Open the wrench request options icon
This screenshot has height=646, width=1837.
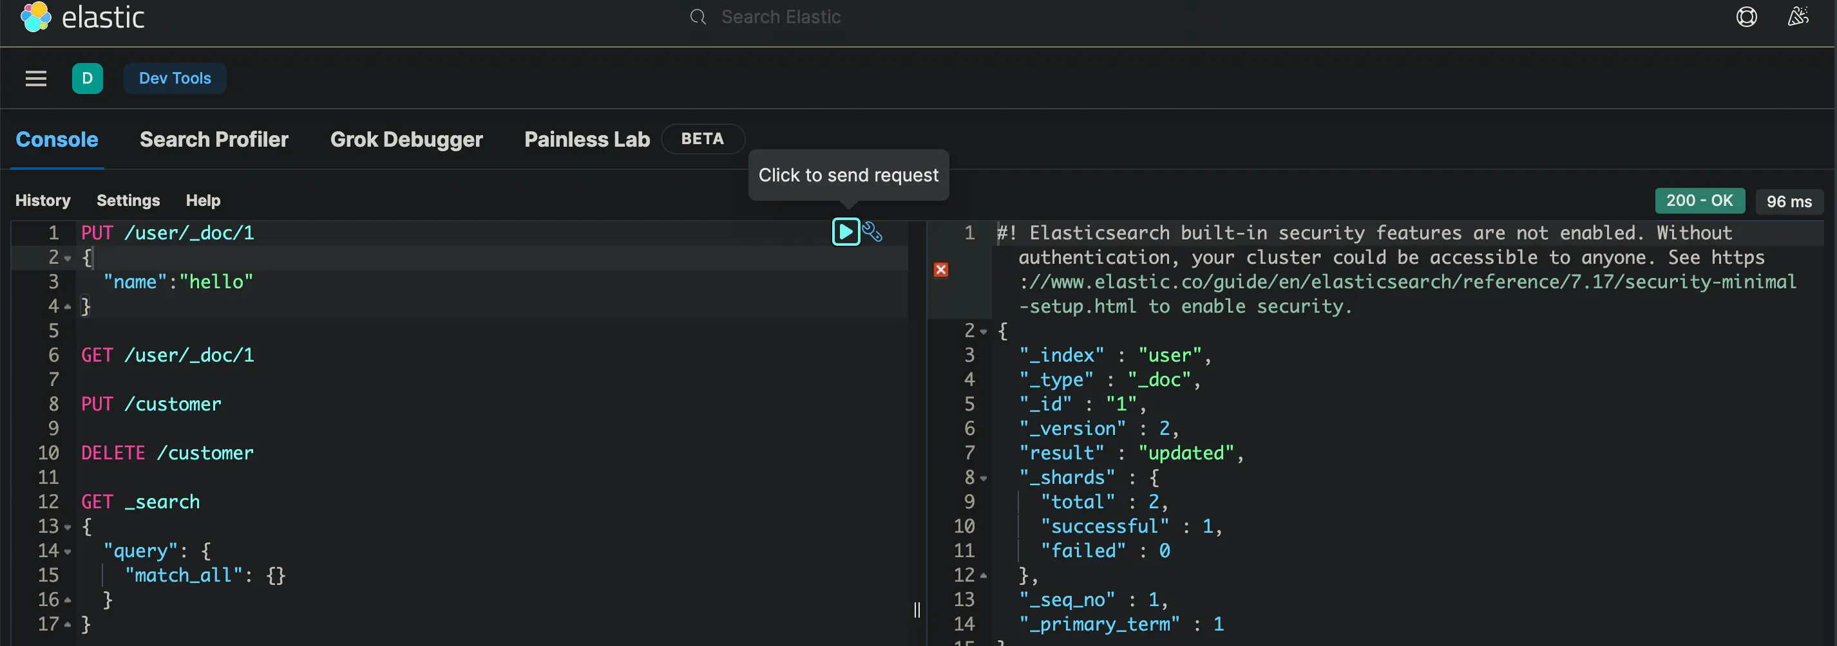(872, 232)
